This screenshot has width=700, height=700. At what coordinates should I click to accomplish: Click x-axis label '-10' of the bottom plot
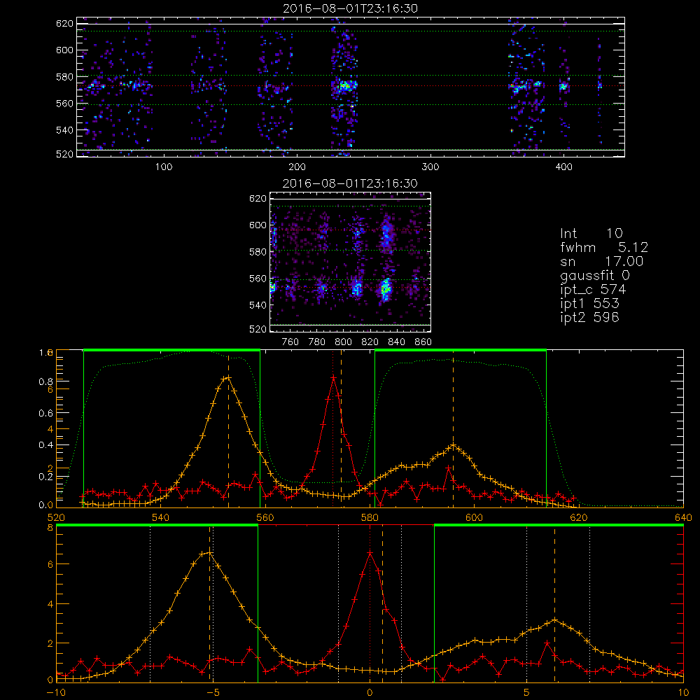(x=56, y=693)
